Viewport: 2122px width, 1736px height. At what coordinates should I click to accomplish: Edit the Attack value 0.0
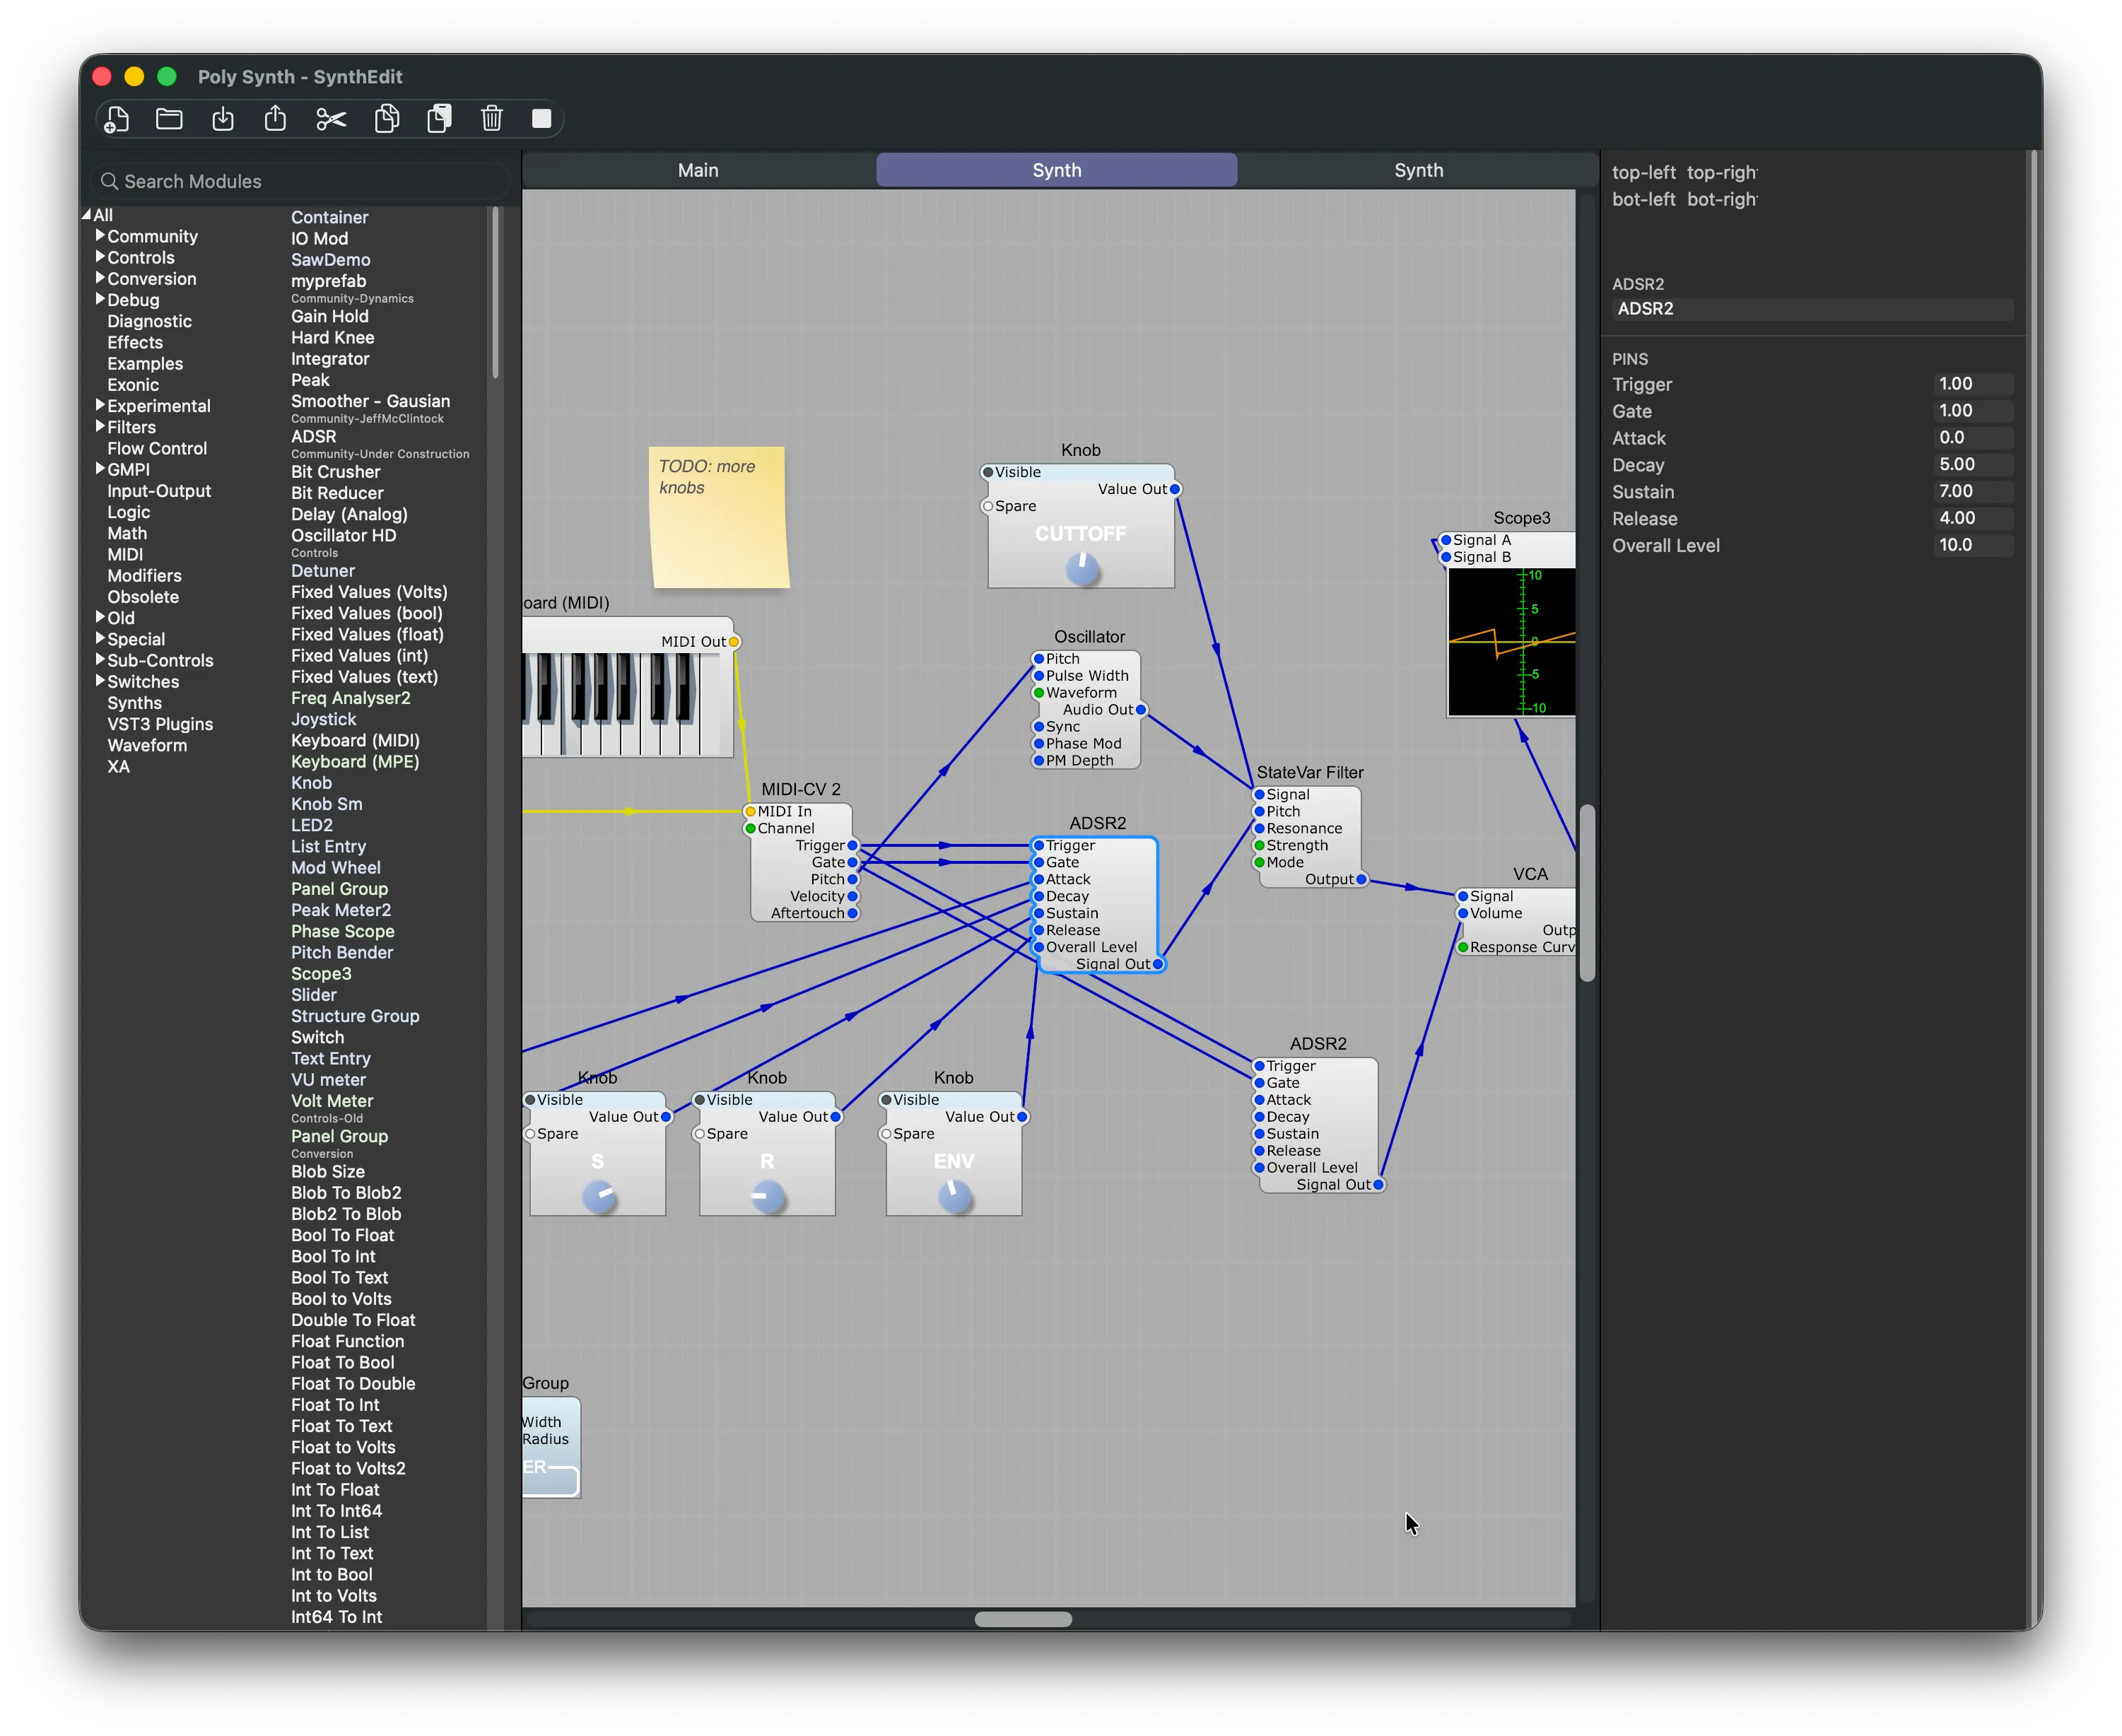[x=1972, y=437]
